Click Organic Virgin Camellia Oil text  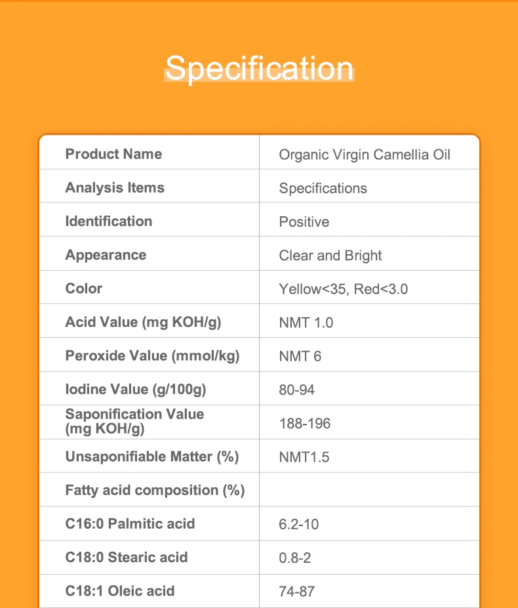(365, 155)
